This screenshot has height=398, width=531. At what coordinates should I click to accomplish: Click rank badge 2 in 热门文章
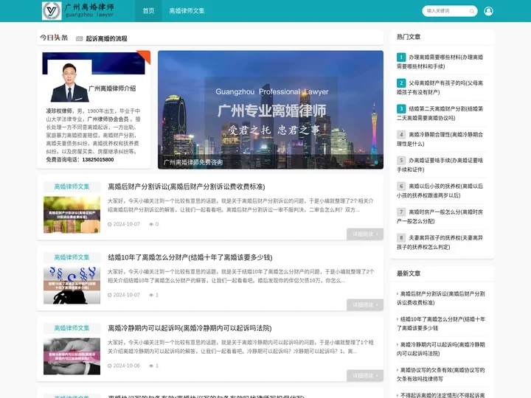click(x=401, y=83)
